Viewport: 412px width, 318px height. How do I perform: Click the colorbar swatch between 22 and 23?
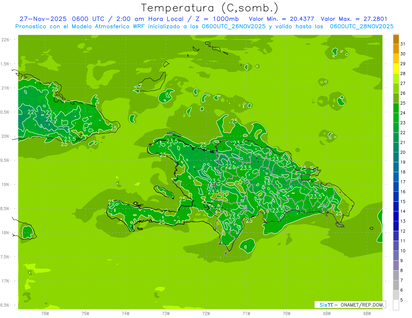pos(396,128)
